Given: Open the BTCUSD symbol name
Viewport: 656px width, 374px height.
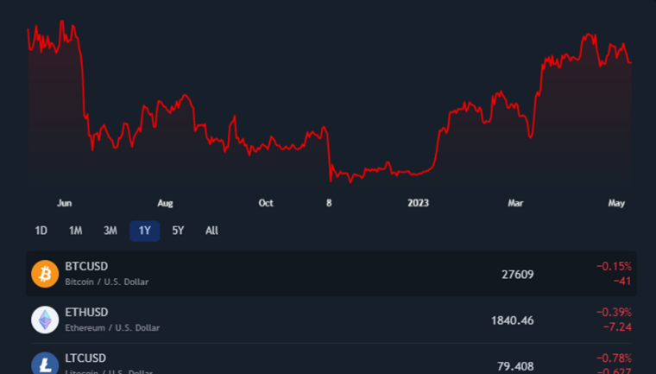Looking at the screenshot, I should click(x=86, y=266).
